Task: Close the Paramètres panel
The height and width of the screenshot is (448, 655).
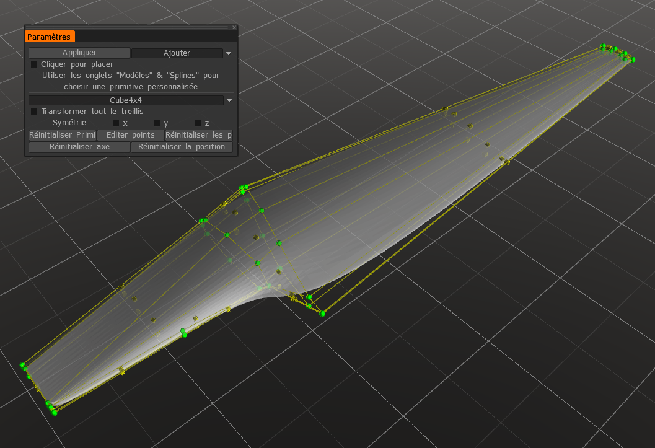Action: click(234, 27)
